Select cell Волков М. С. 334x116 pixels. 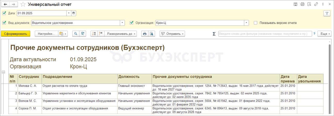tap(30, 102)
